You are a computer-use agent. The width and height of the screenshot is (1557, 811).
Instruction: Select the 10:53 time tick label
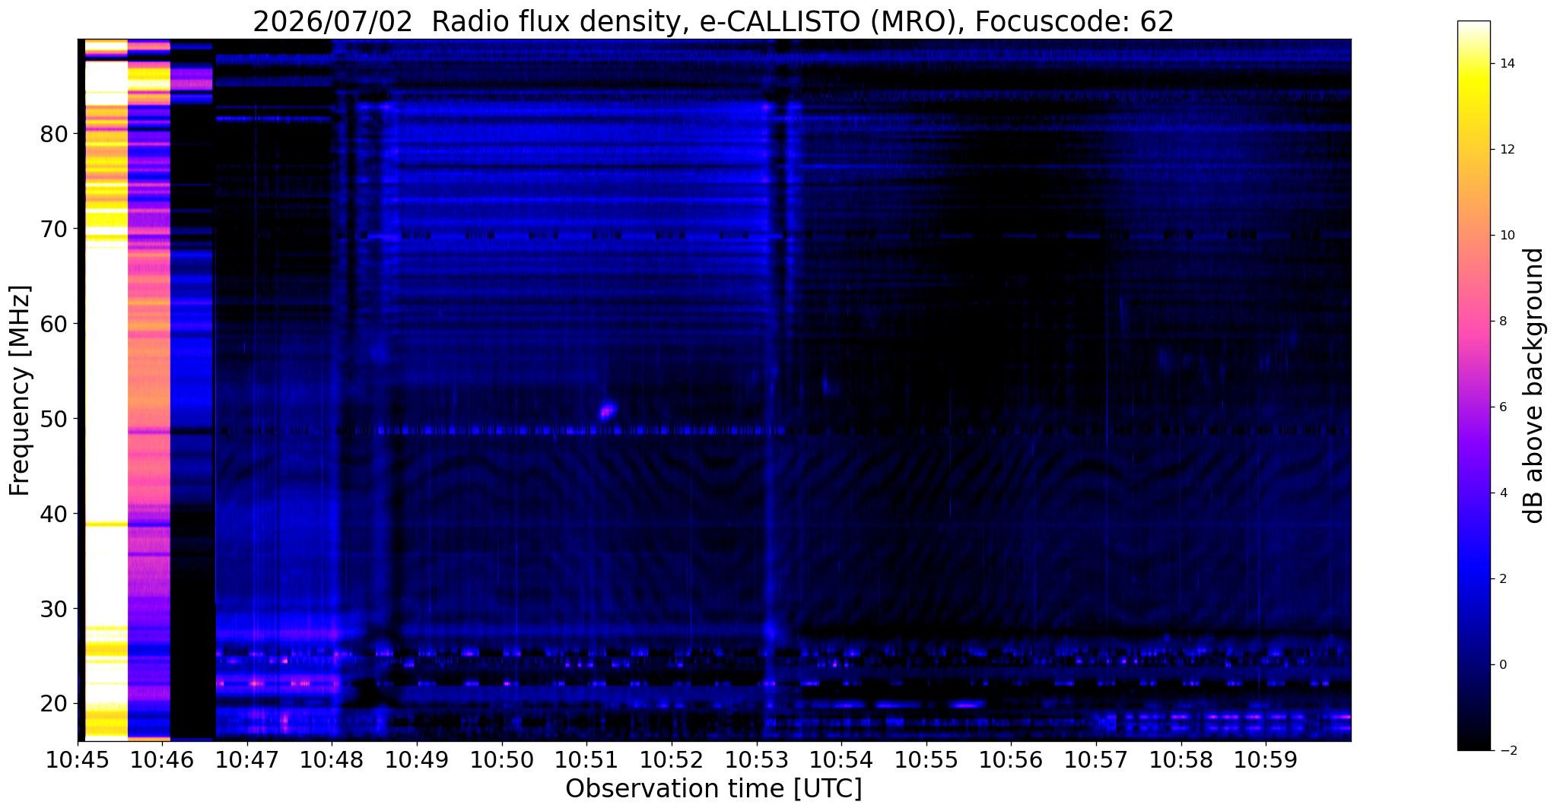pos(757,759)
